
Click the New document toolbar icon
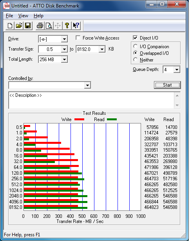[x=10, y=25]
